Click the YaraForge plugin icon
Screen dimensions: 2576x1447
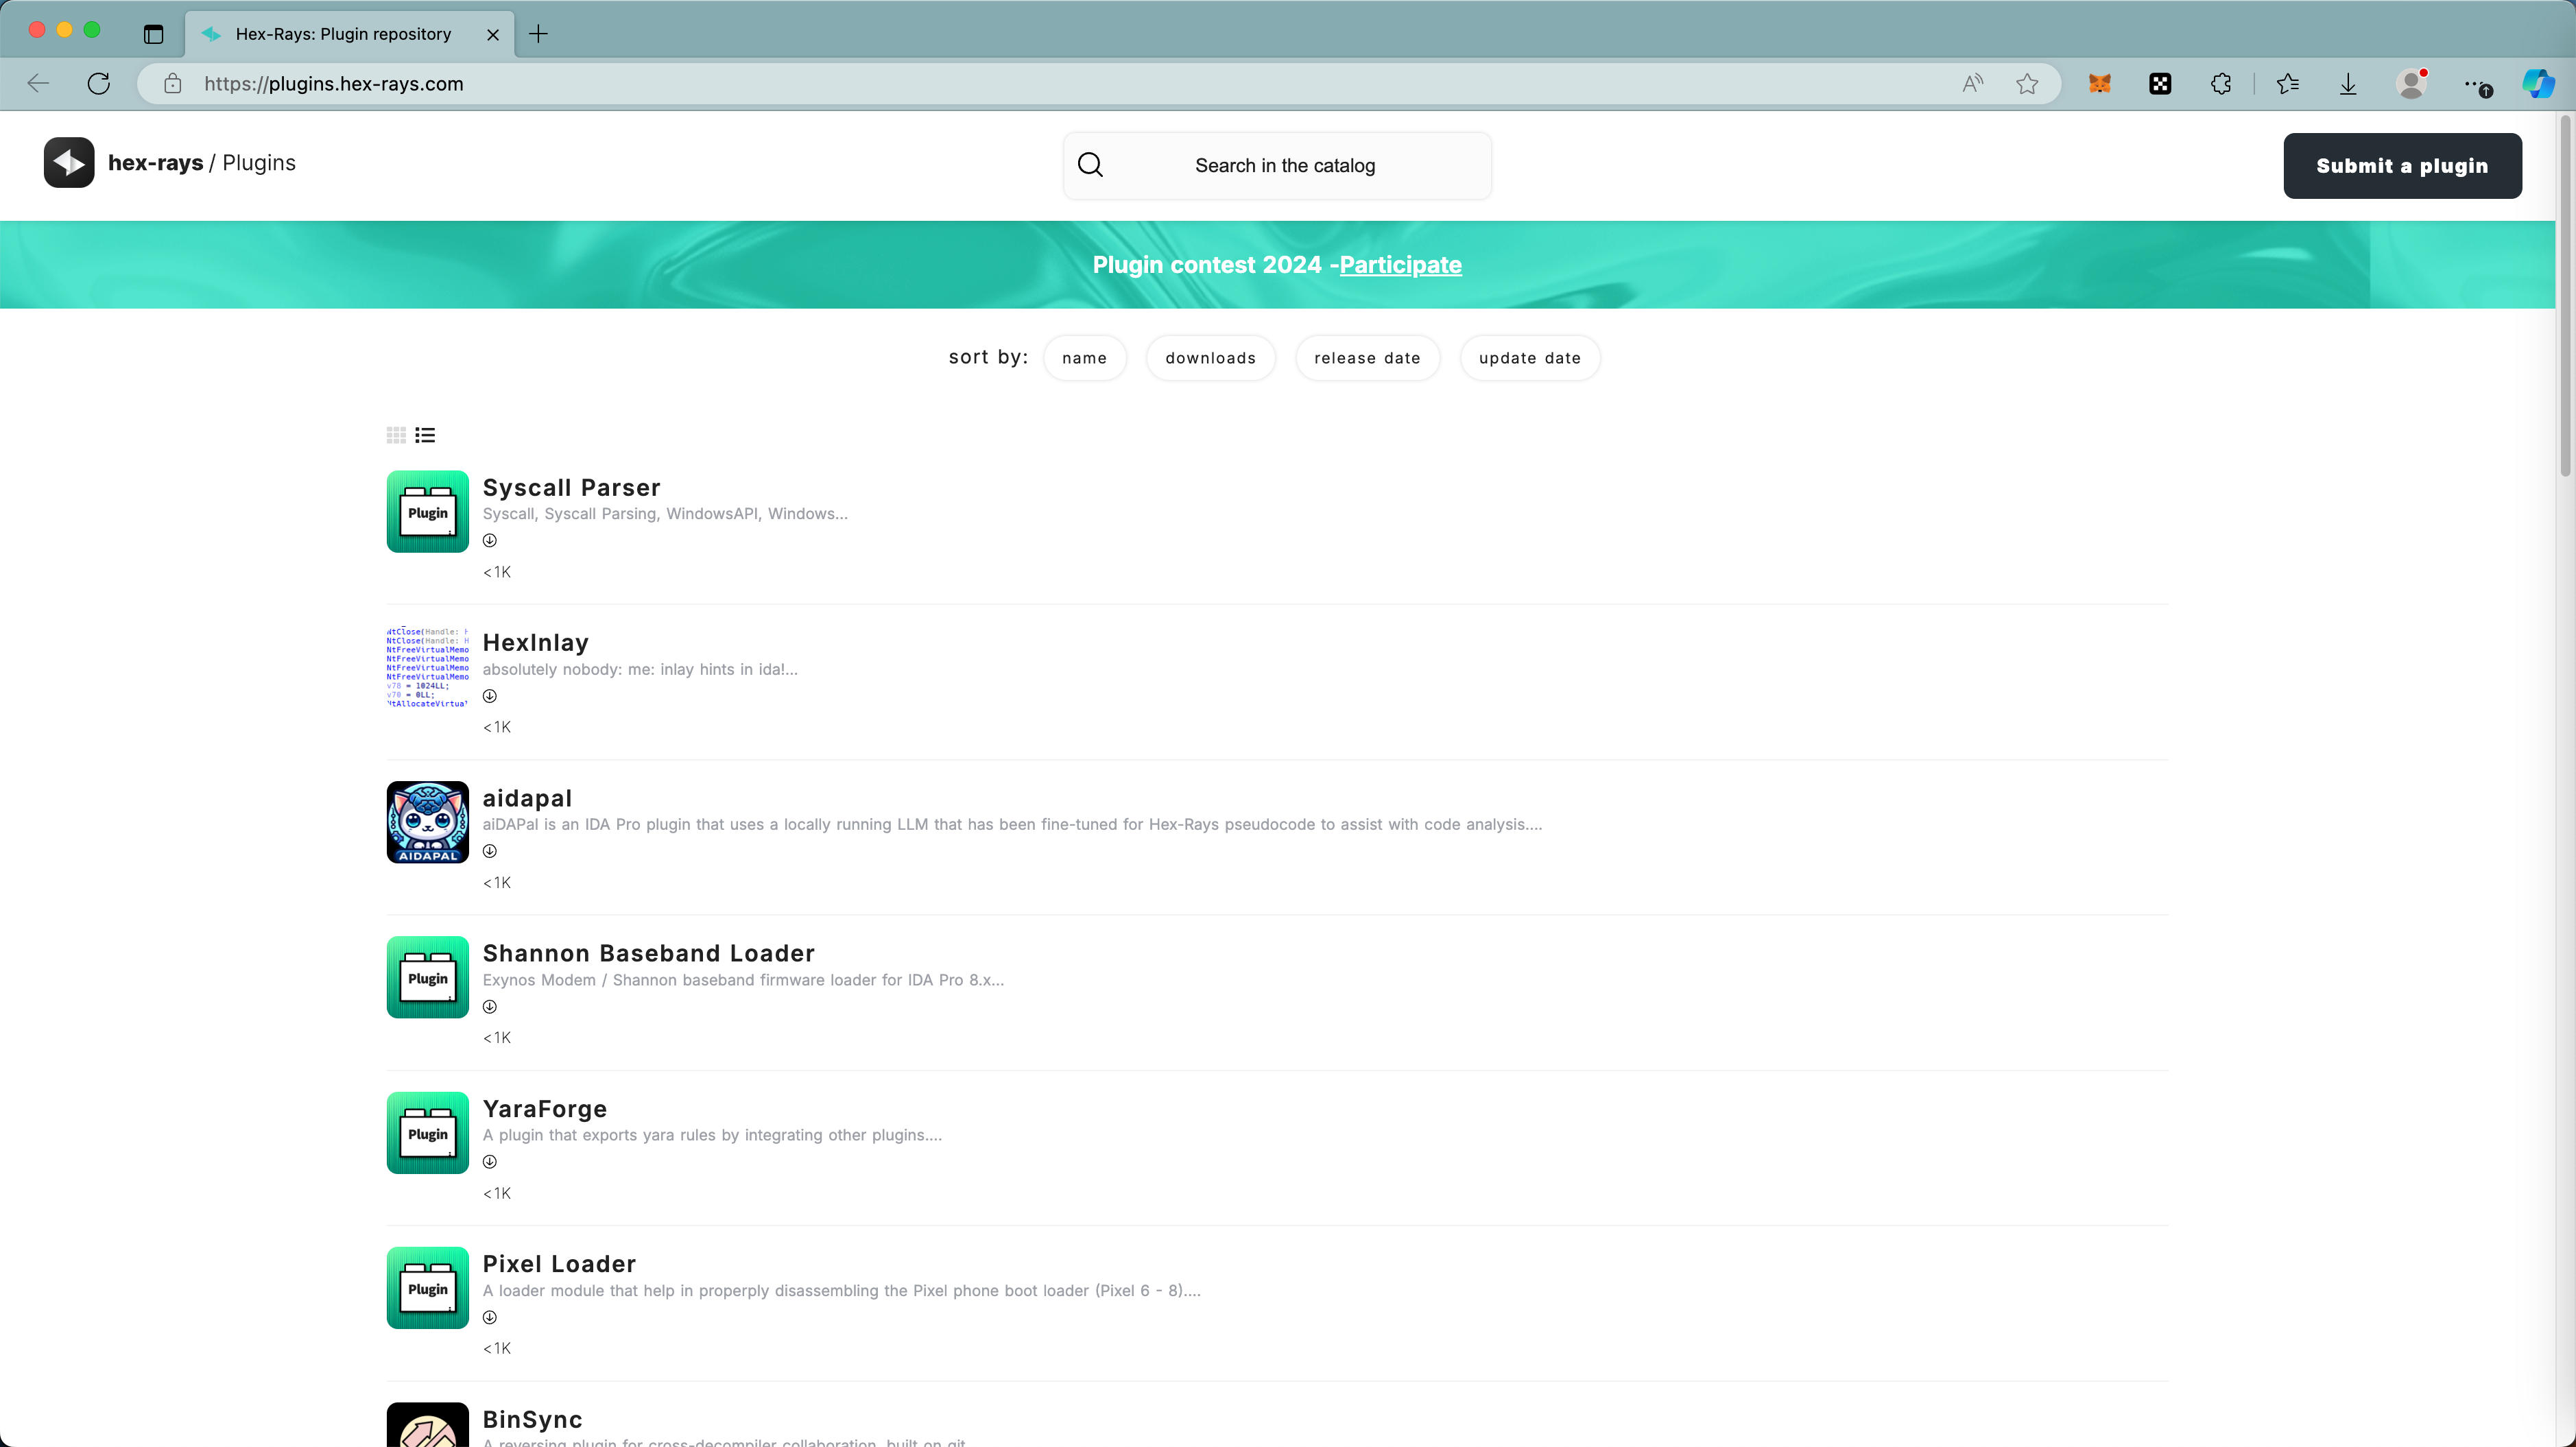pyautogui.click(x=427, y=1133)
